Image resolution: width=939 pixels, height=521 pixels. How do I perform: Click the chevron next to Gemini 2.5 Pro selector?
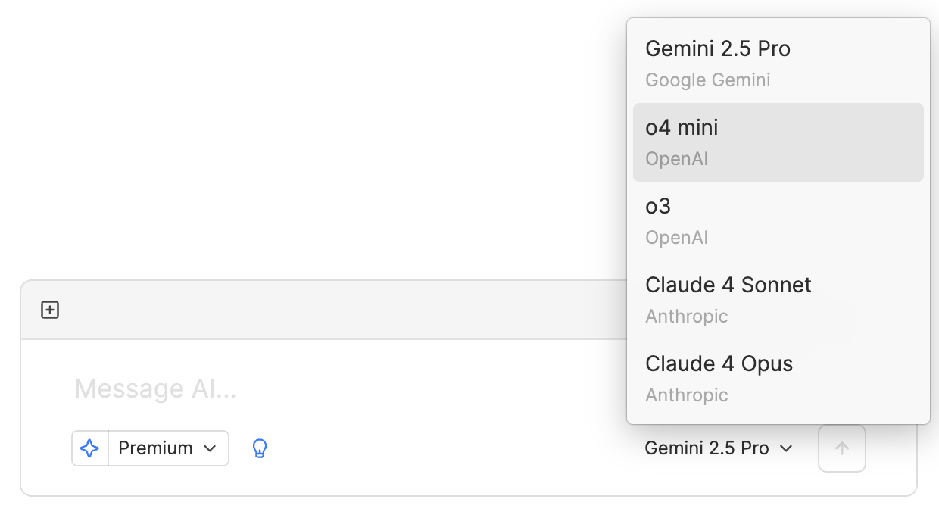(786, 449)
